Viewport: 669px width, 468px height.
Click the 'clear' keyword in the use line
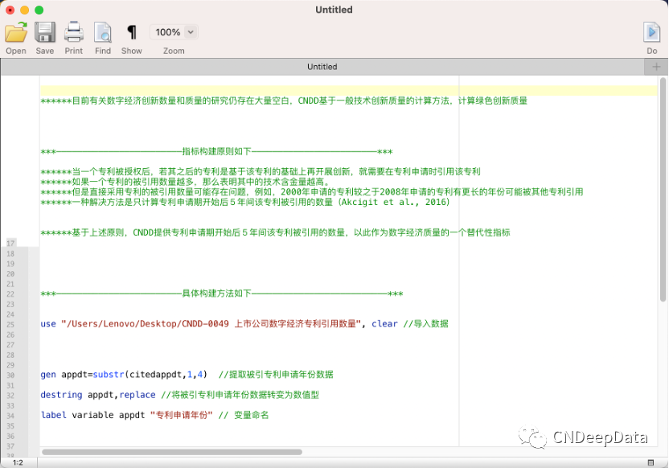pyautogui.click(x=384, y=324)
